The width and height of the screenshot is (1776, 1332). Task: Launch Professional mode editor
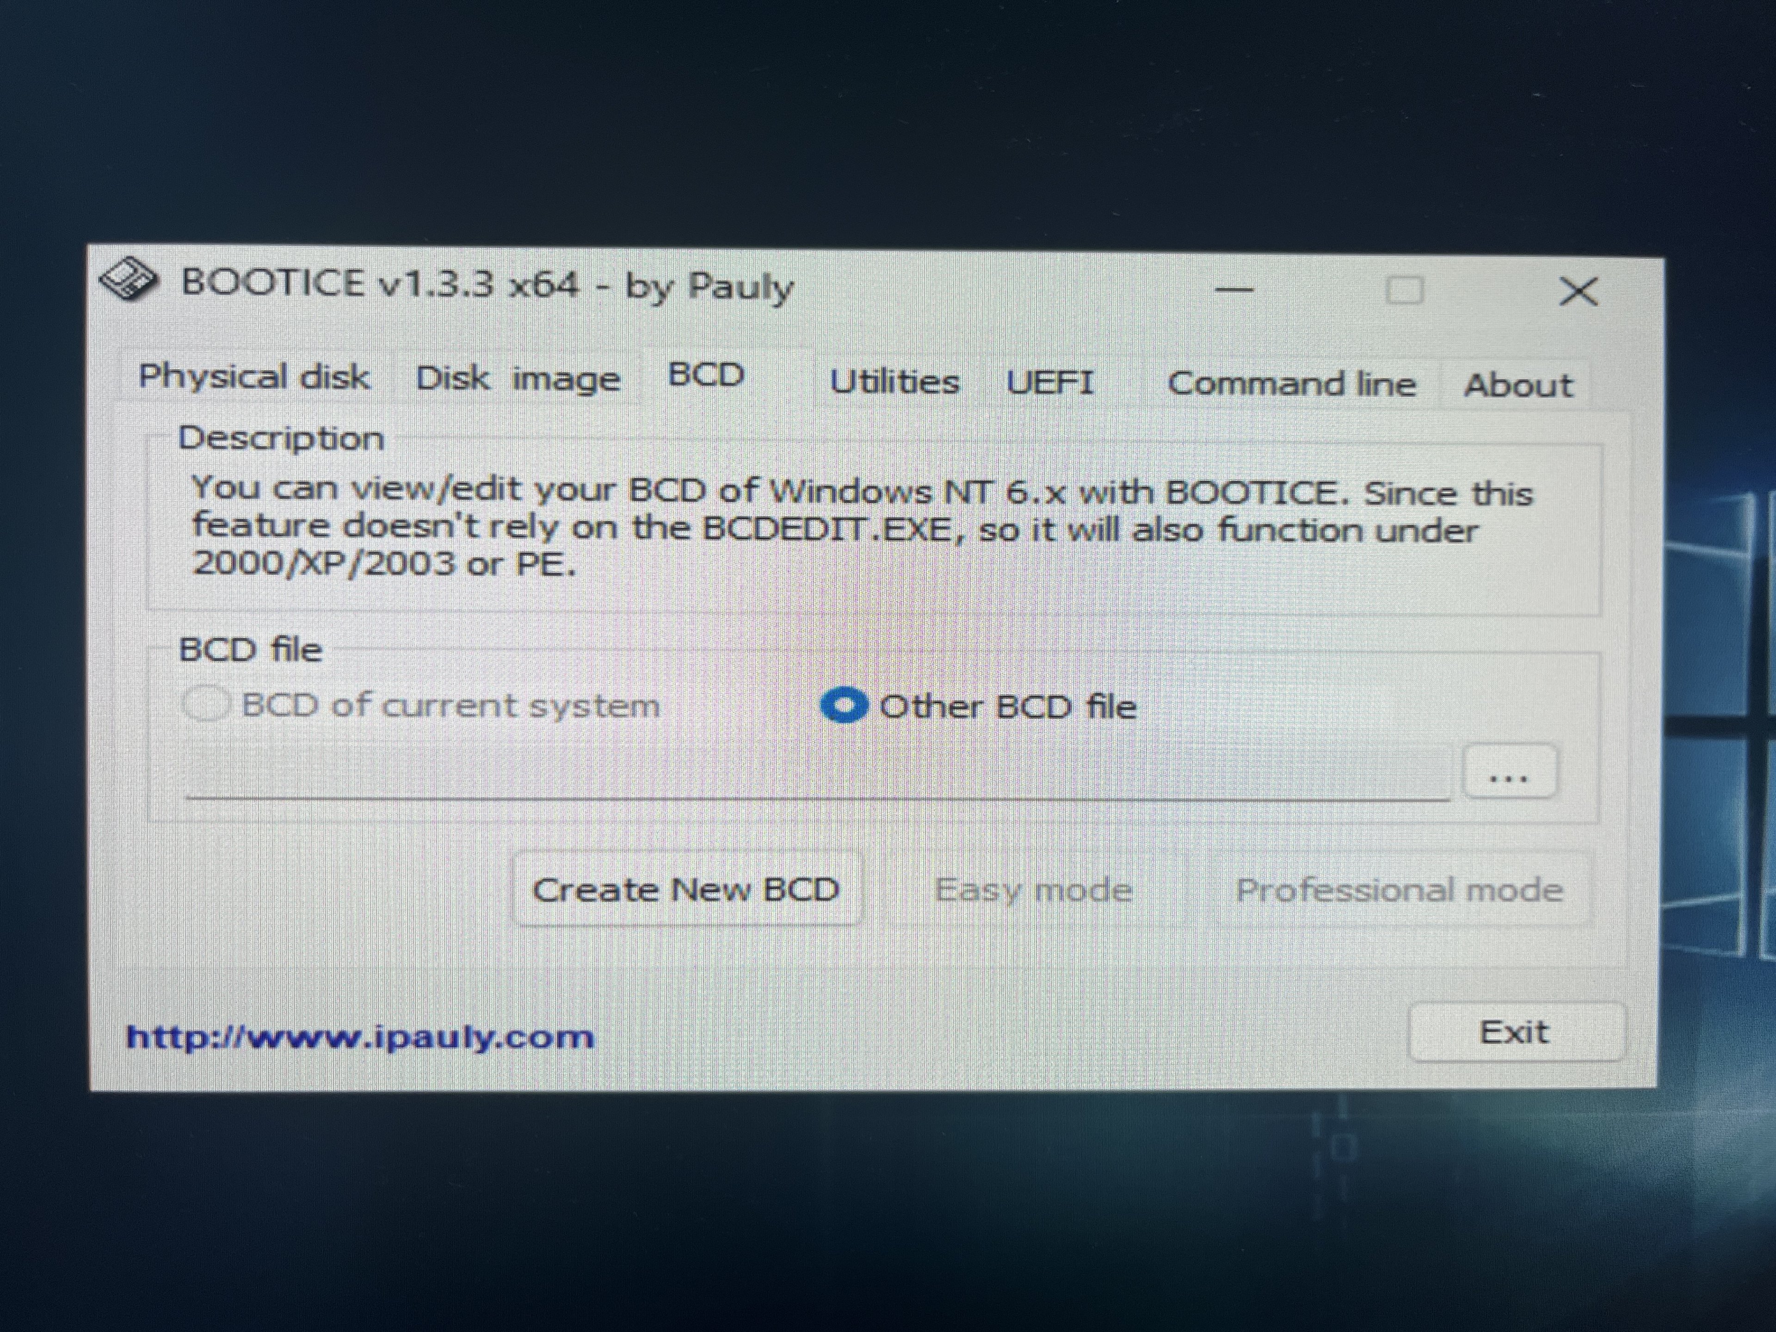tap(1400, 889)
